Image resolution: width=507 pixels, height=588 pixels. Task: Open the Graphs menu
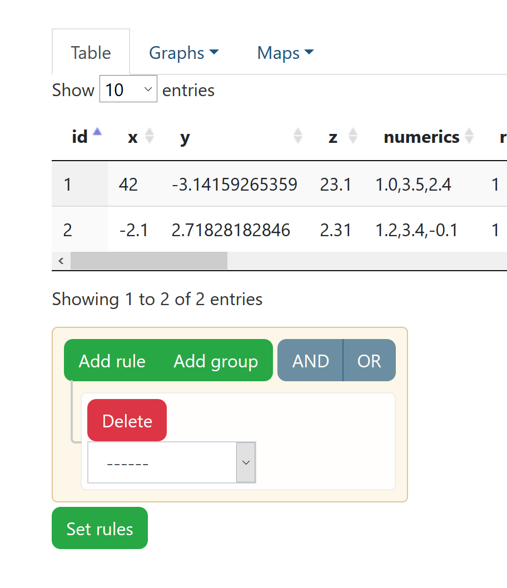[x=178, y=52]
